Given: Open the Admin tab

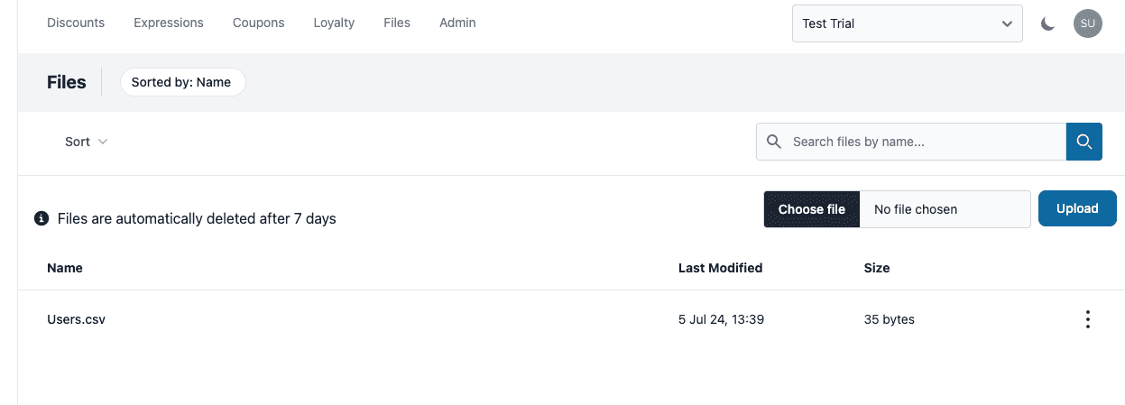Looking at the screenshot, I should [457, 23].
